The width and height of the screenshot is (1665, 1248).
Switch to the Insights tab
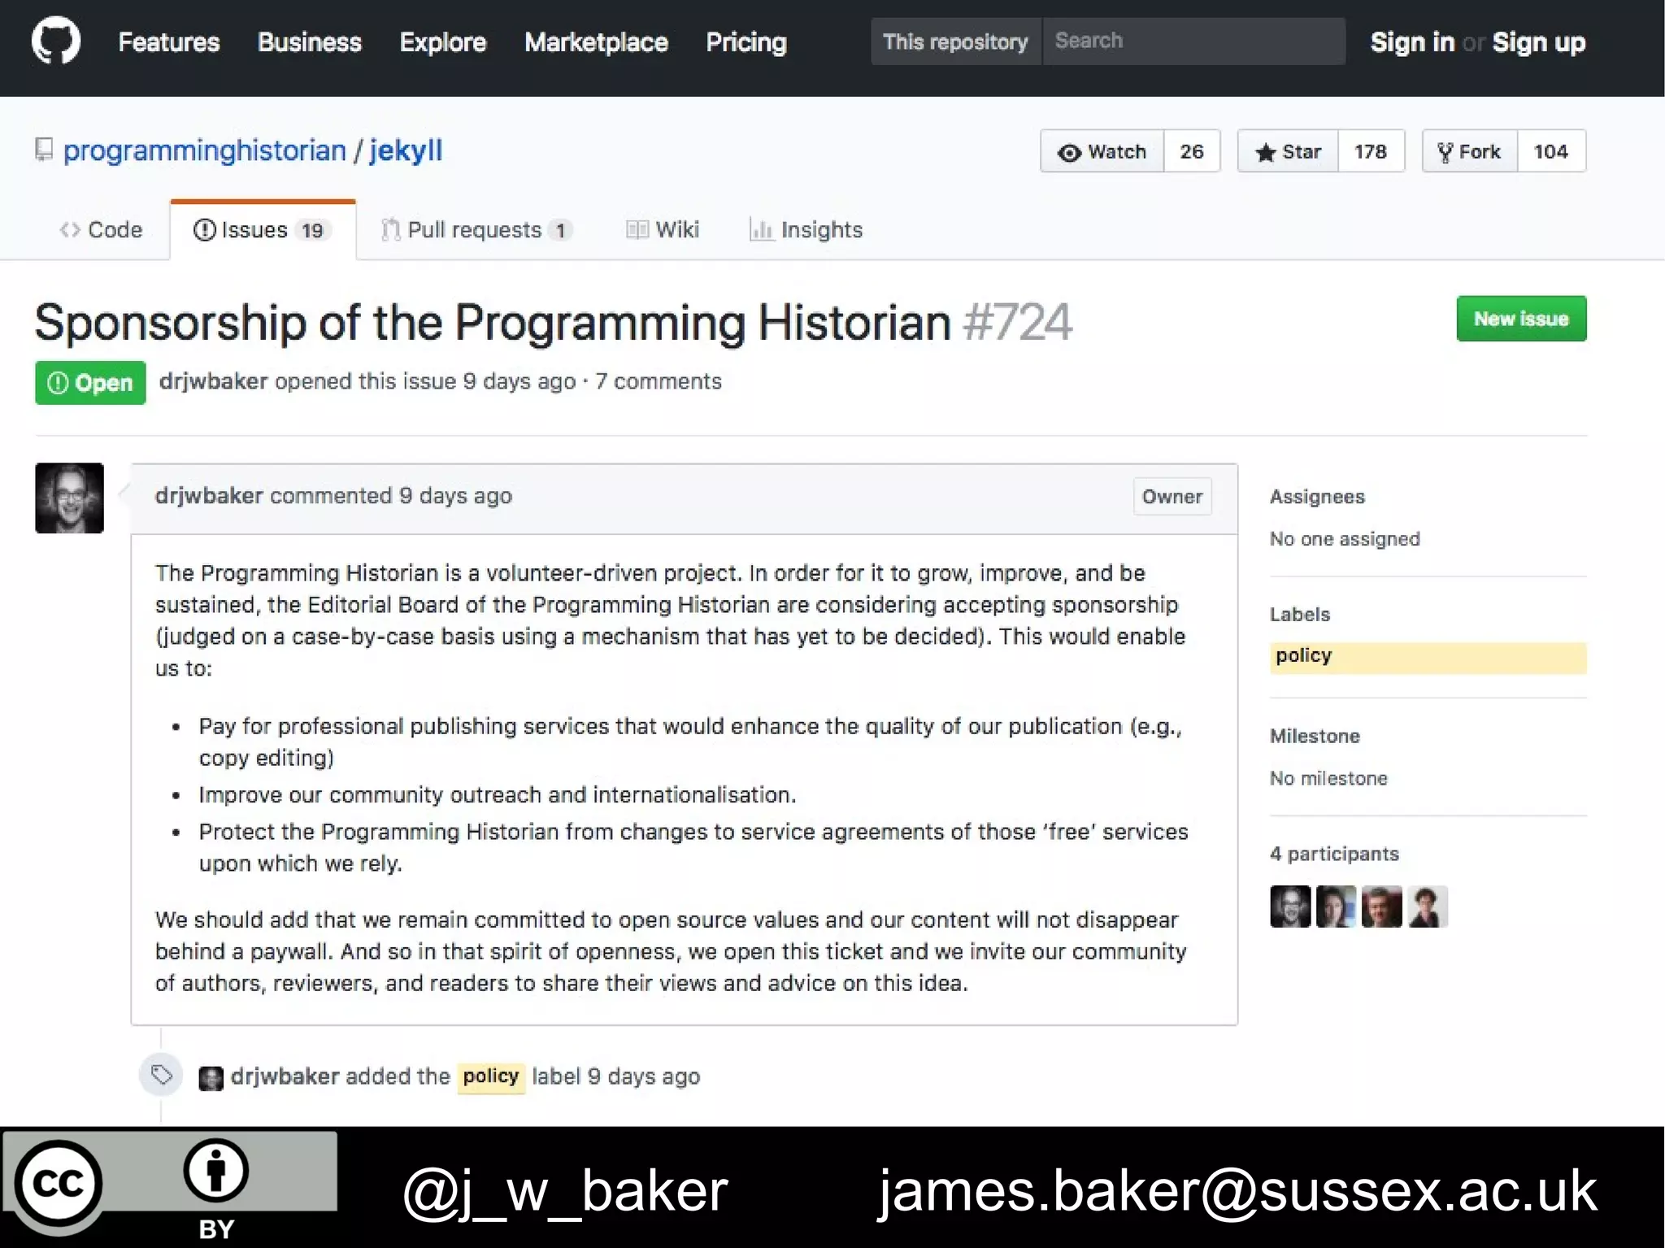806,230
